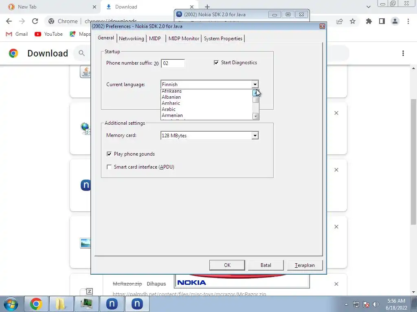Click the language list scrollbar thumb
This screenshot has width=417, height=312.
coord(256,100)
